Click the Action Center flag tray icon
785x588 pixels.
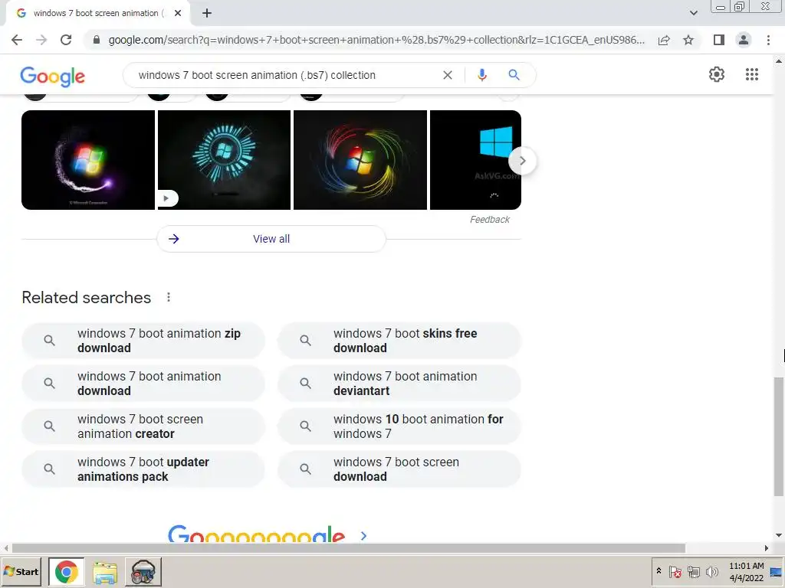(675, 571)
